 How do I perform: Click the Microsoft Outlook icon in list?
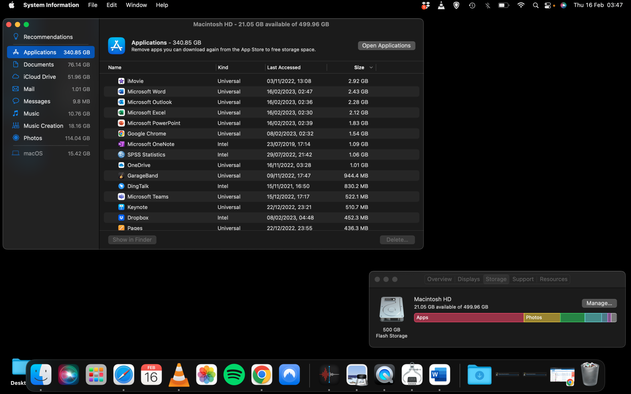121,102
